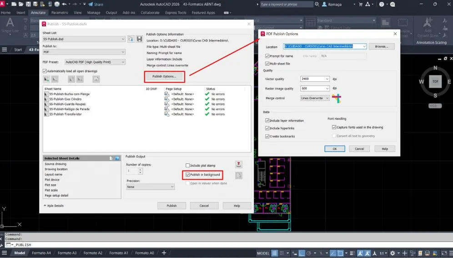Click the Share icon in title bar

coord(96,4)
